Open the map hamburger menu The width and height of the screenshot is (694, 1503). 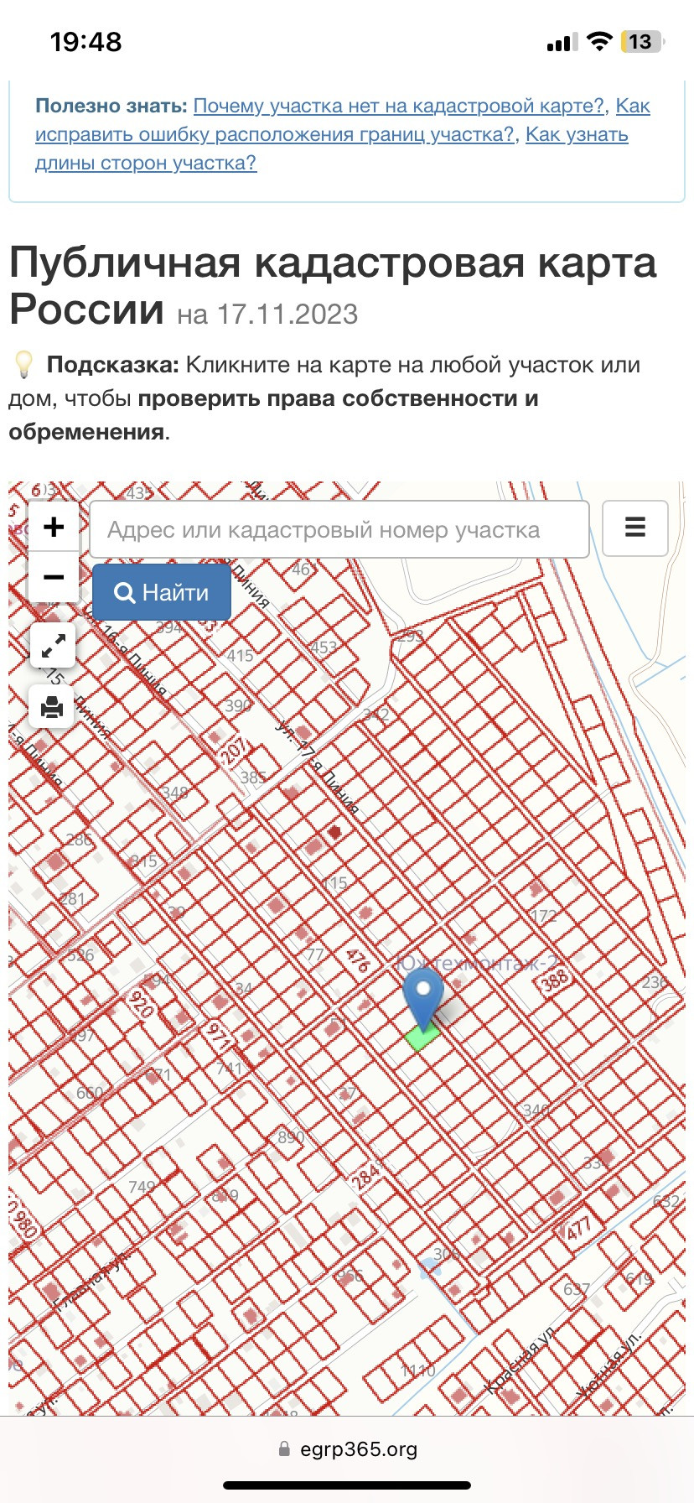[x=635, y=528]
